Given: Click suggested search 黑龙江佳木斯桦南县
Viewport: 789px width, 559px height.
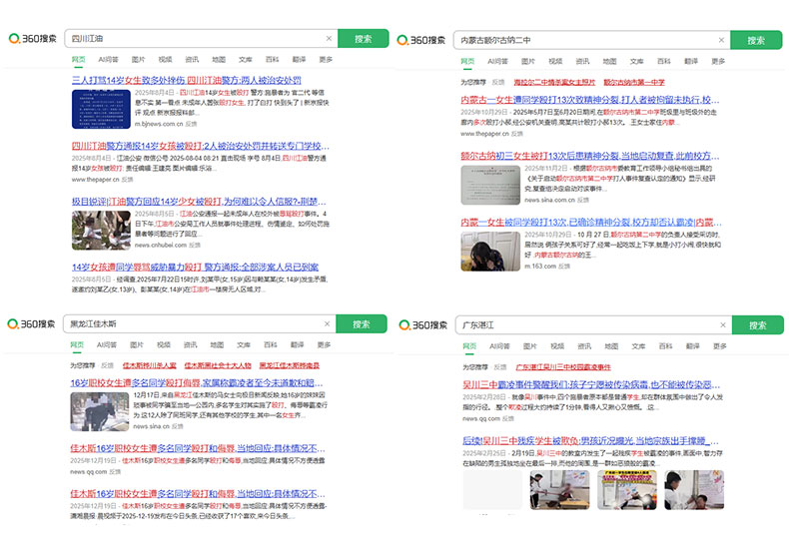Looking at the screenshot, I should 290,365.
